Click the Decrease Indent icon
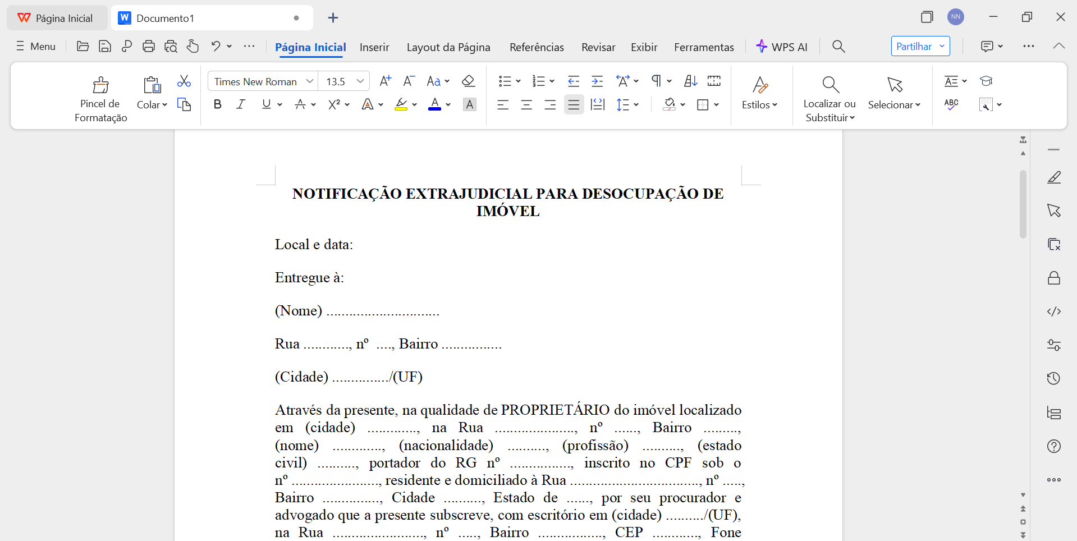Screen dimensions: 1077x541 point(573,81)
